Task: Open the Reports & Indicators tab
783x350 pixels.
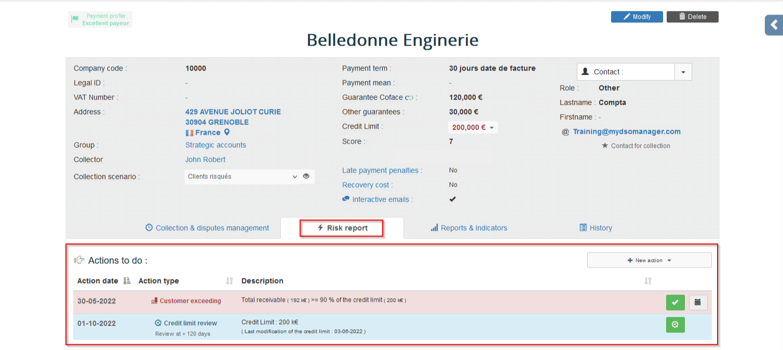Action: coord(469,228)
